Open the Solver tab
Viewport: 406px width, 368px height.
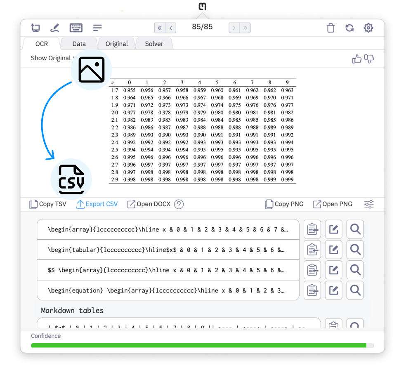[x=154, y=43]
